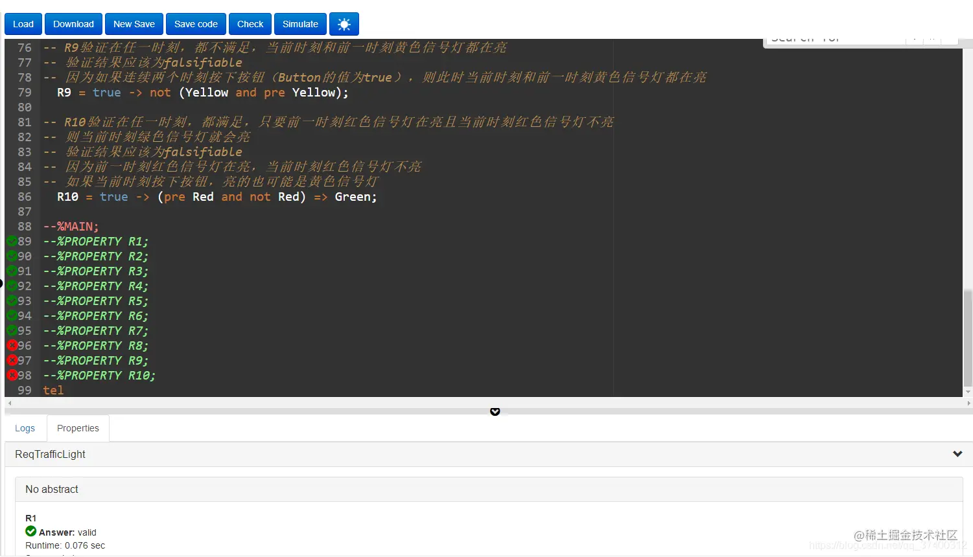Click green valid icon on line 95
Image resolution: width=973 pixels, height=557 pixels.
click(12, 330)
